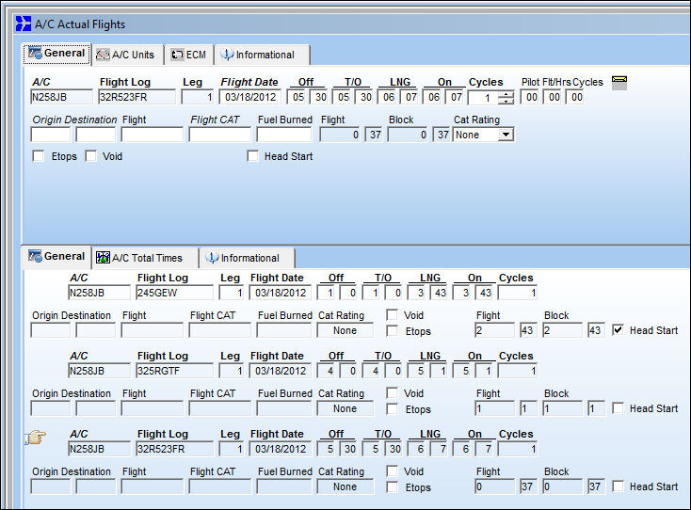Increase the Cycles value with the spinner
The width and height of the screenshot is (691, 510).
click(x=506, y=94)
